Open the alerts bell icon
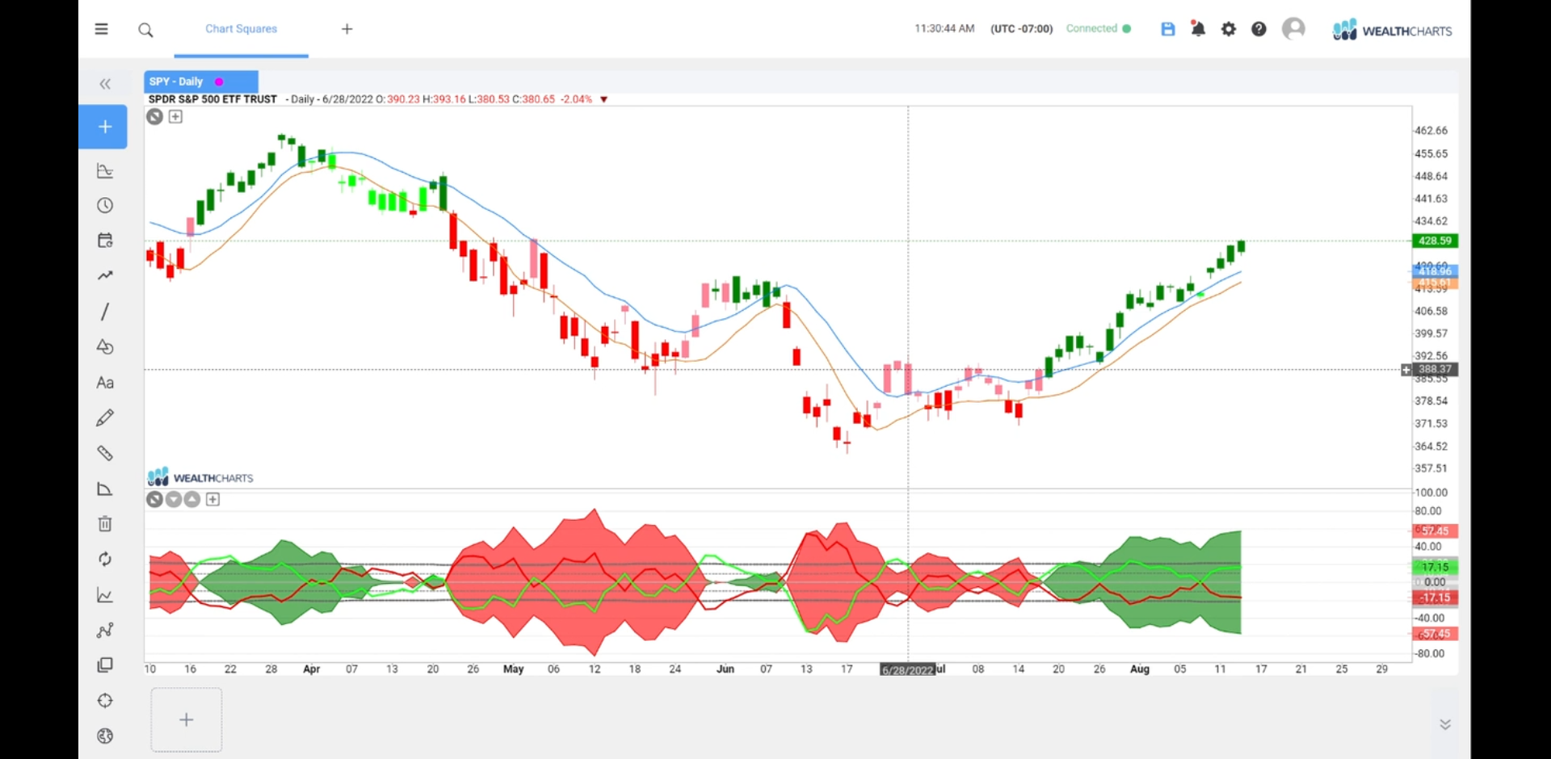The height and width of the screenshot is (759, 1551). [1198, 29]
